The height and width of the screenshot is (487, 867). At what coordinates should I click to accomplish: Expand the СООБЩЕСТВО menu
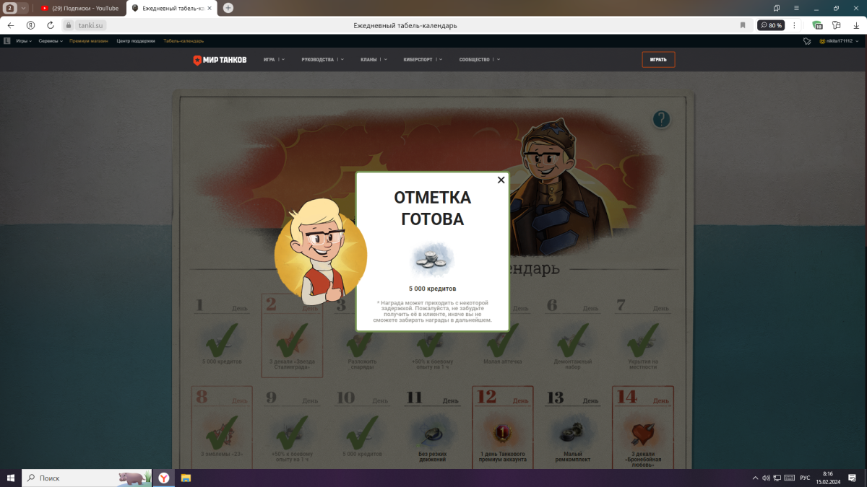(x=478, y=60)
